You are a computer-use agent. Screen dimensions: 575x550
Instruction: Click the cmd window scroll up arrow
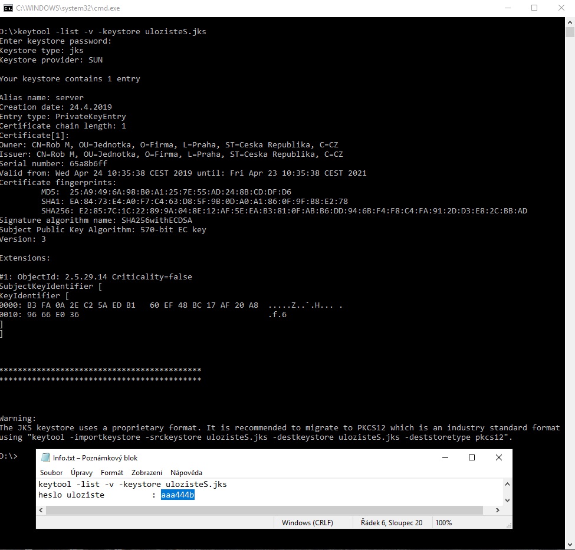point(570,22)
